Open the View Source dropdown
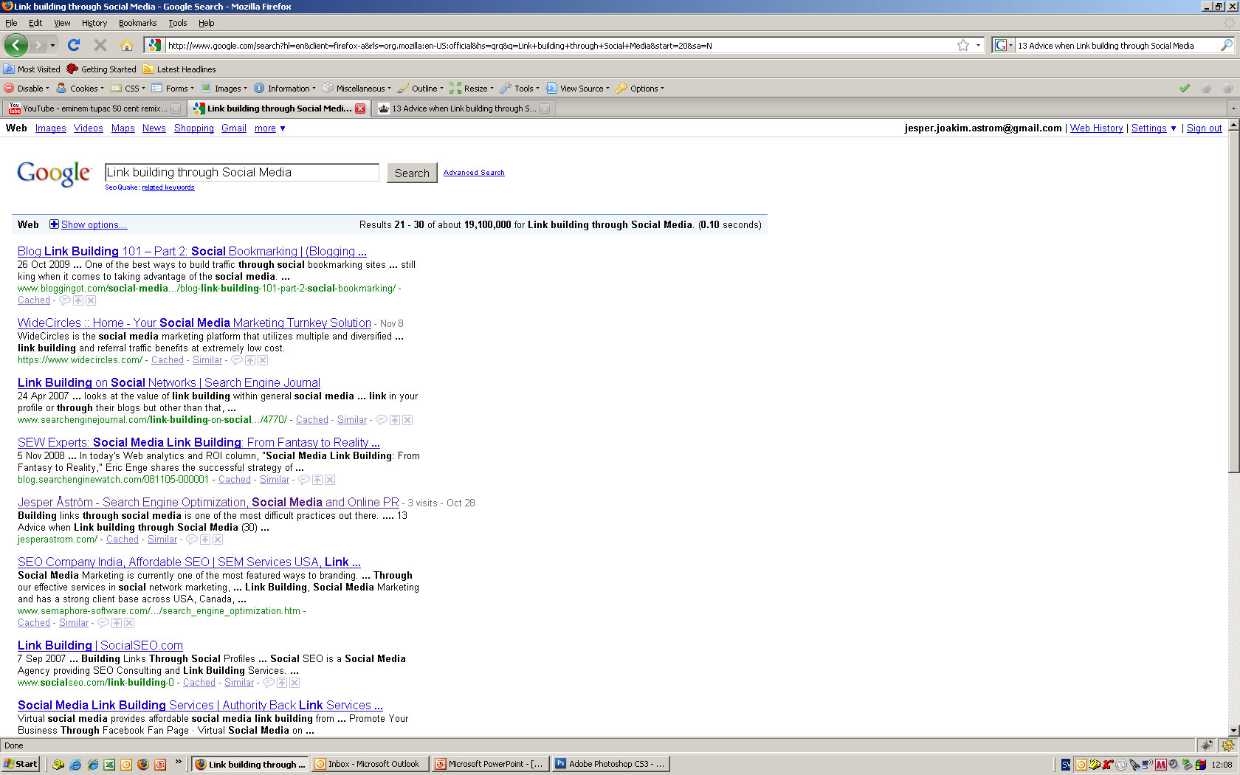 coord(578,89)
